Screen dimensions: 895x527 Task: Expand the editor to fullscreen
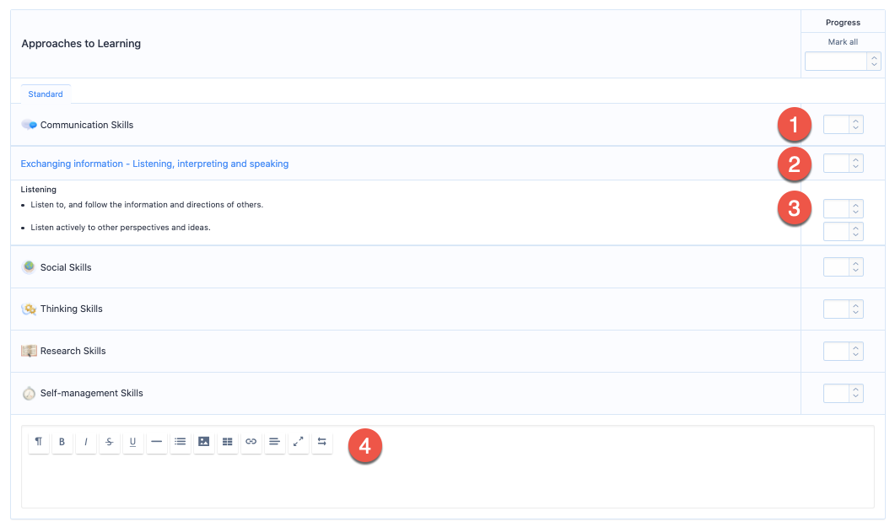pyautogui.click(x=299, y=442)
